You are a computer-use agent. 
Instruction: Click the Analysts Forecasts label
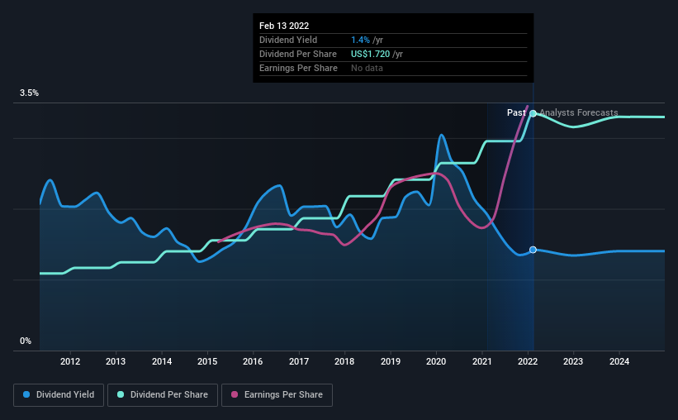579,112
